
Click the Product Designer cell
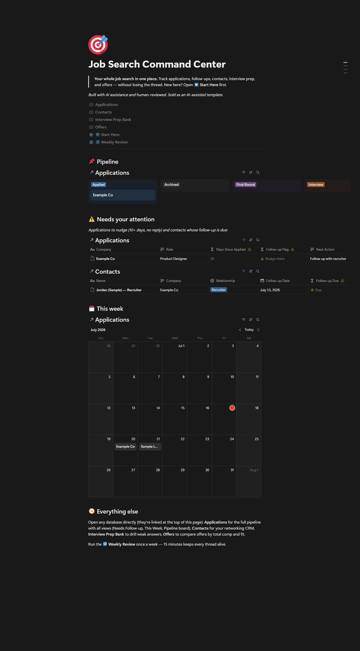[183, 259]
